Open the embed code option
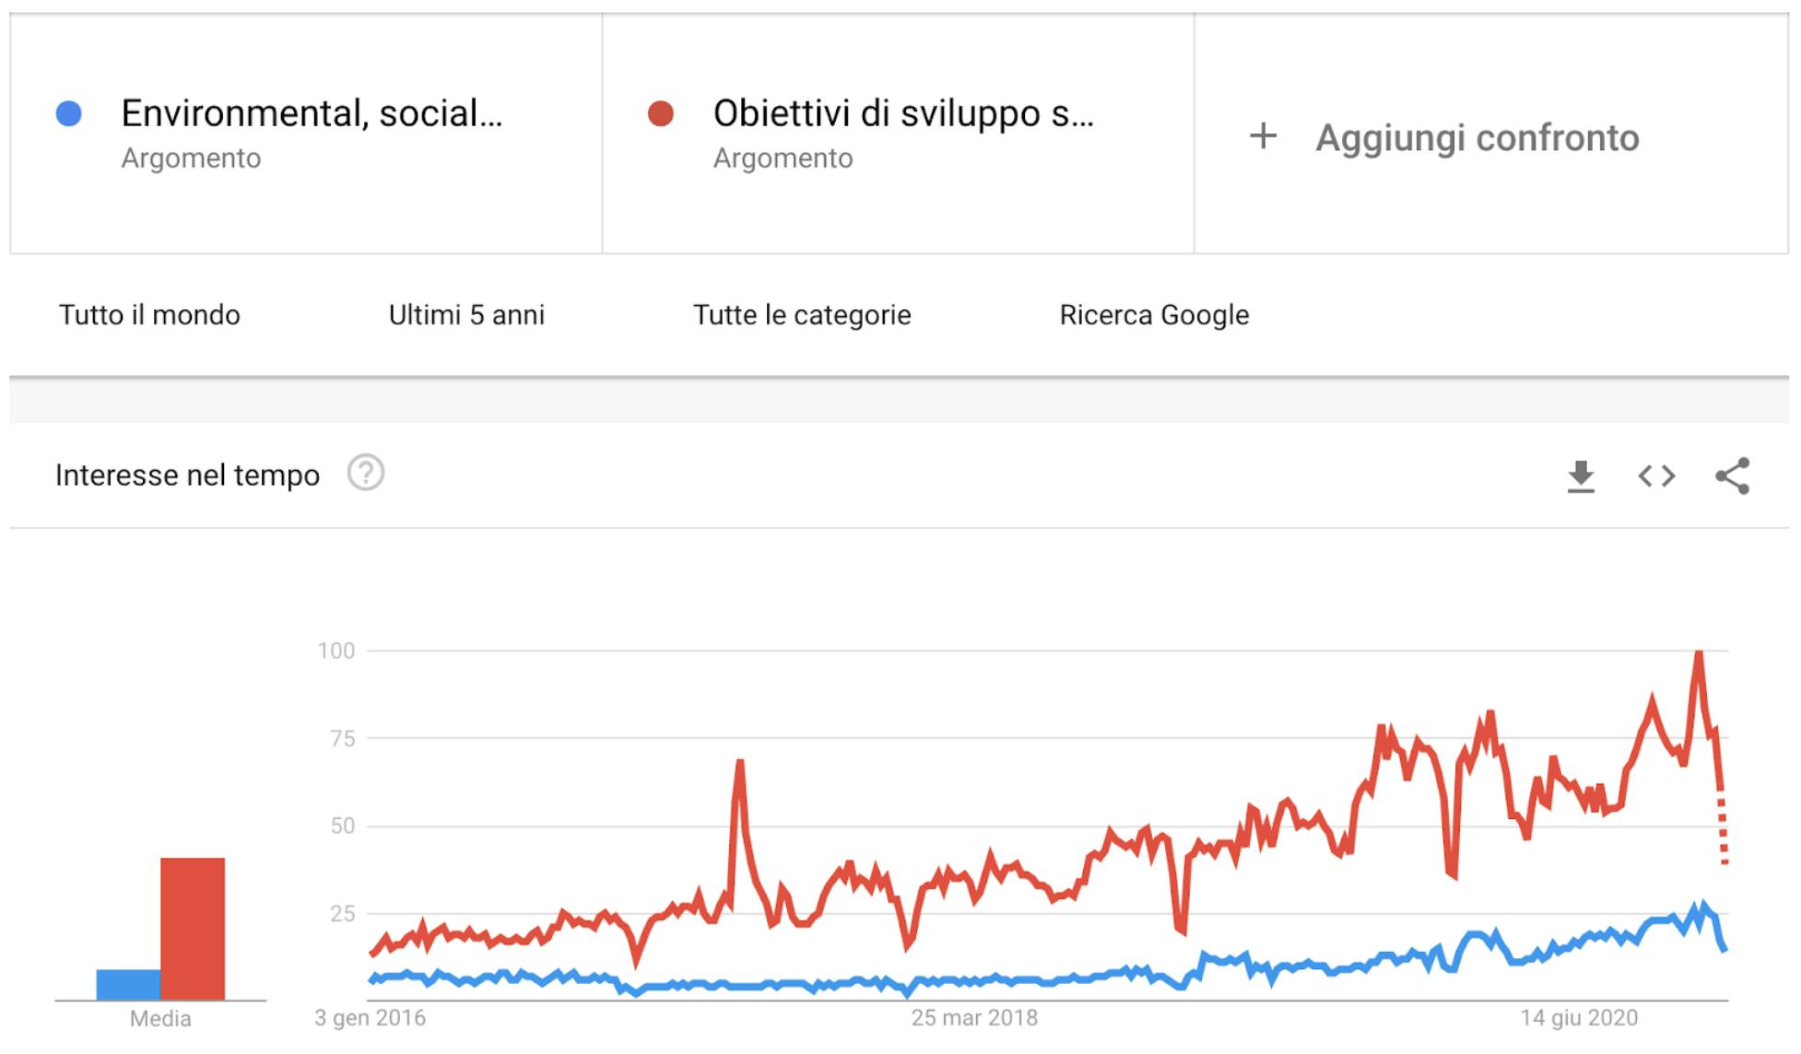1801x1054 pixels. 1656,476
